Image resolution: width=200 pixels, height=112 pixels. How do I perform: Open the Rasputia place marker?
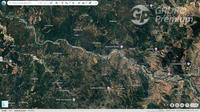tap(10, 61)
